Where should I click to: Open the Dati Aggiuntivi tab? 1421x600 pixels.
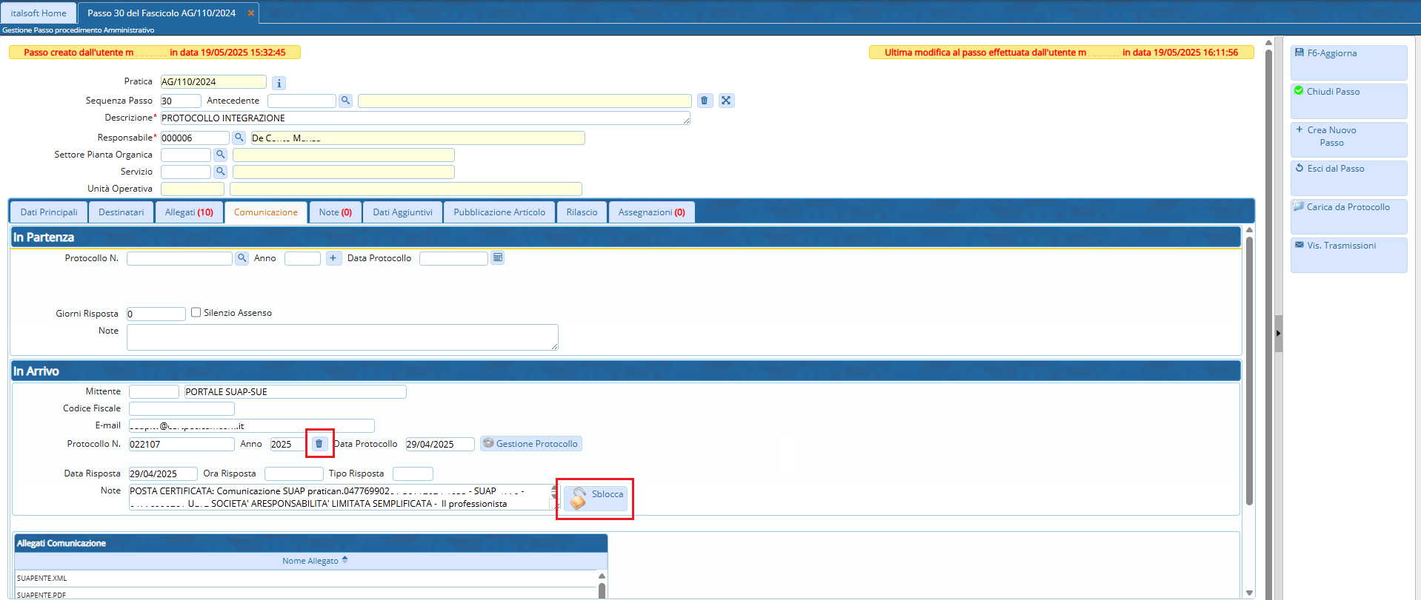click(x=402, y=212)
